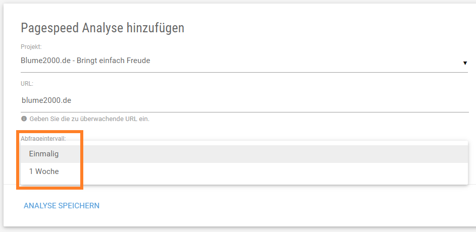
Task: Click the URL label text
Action: tap(27, 84)
